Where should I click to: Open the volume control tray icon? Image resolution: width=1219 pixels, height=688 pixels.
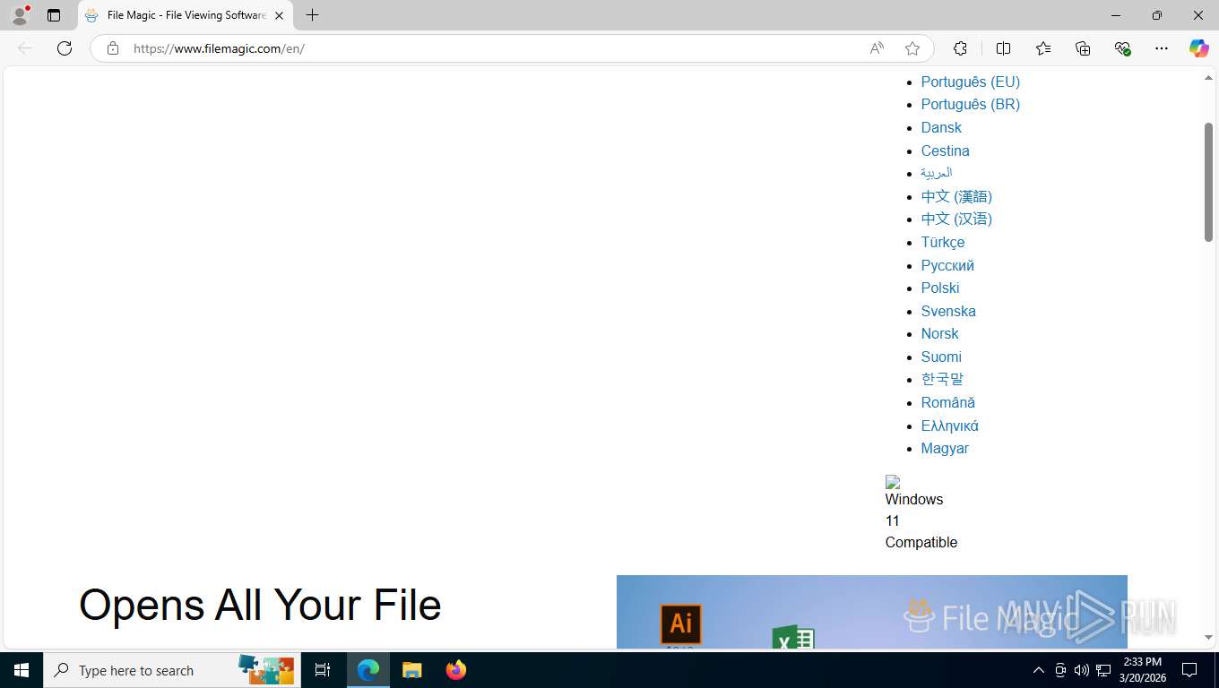coord(1082,670)
